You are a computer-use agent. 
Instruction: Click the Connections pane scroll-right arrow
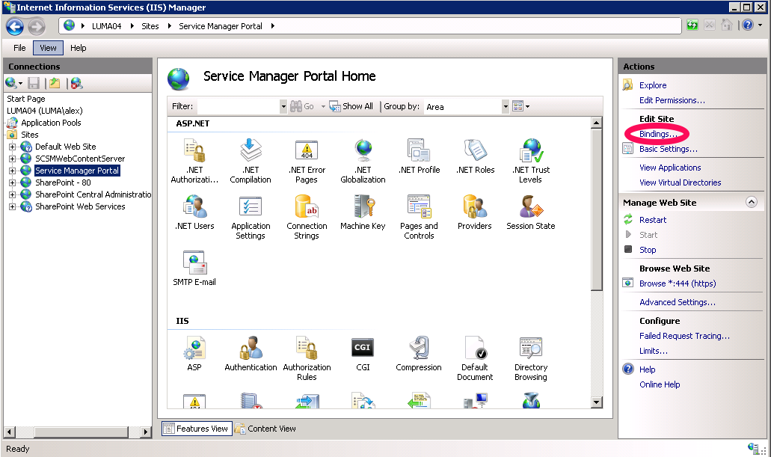click(146, 432)
